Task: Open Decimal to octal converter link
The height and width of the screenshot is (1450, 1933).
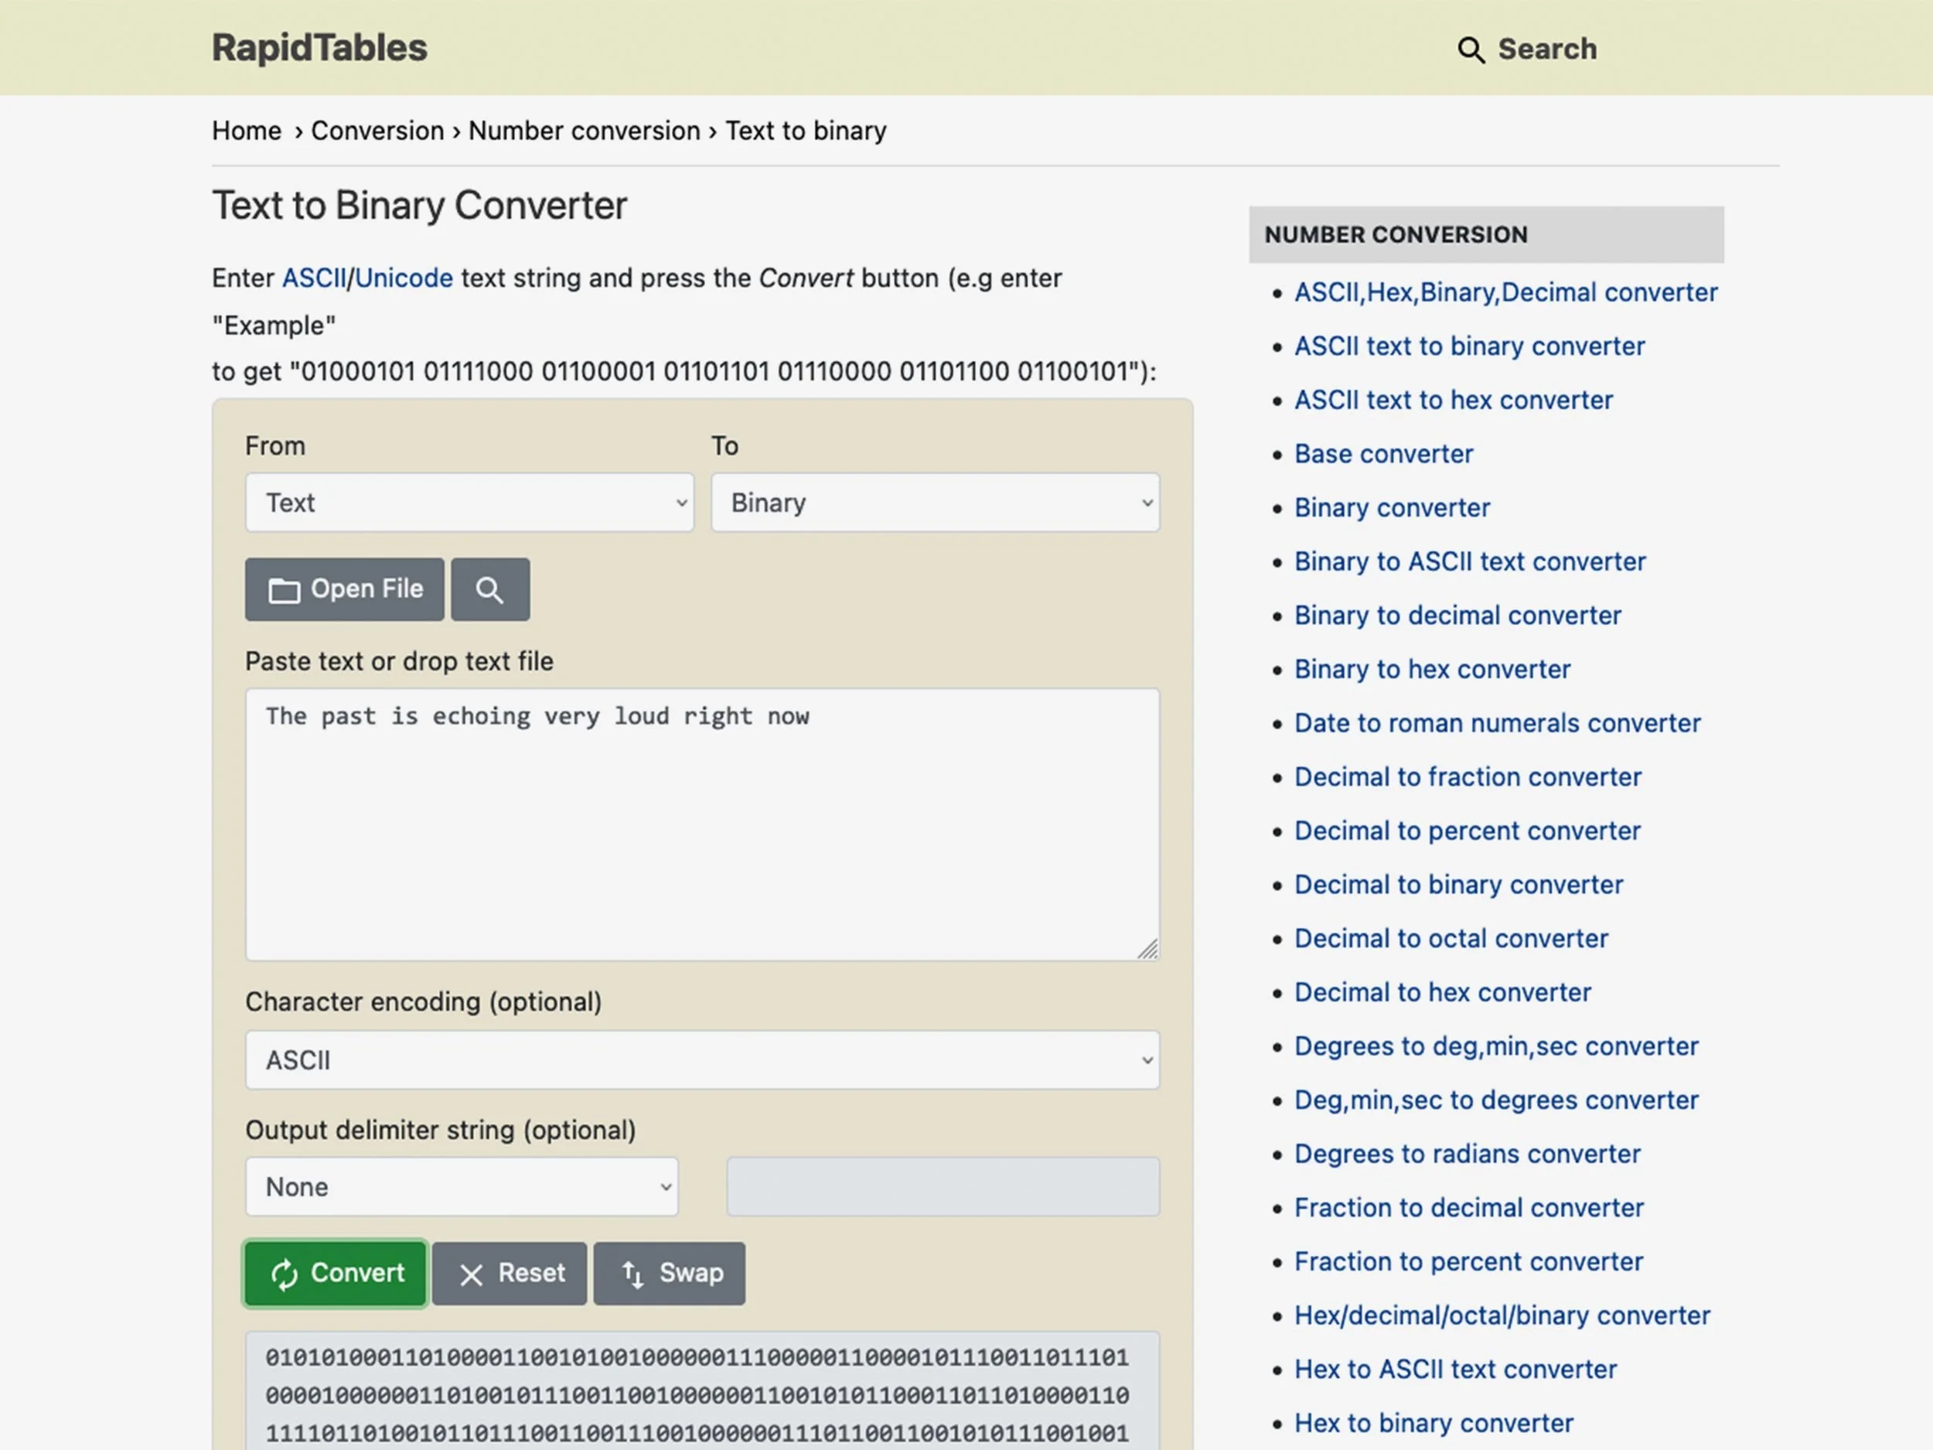Action: (x=1451, y=939)
